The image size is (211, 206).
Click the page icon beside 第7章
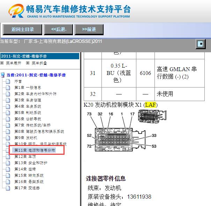pos(8,125)
